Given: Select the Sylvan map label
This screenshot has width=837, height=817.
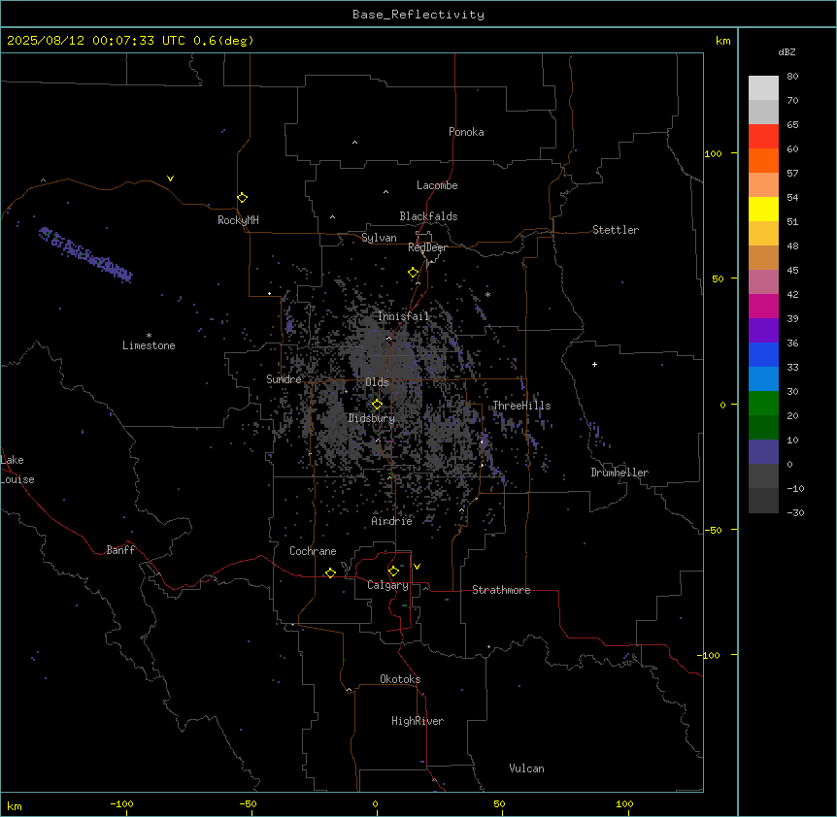Looking at the screenshot, I should (x=379, y=238).
